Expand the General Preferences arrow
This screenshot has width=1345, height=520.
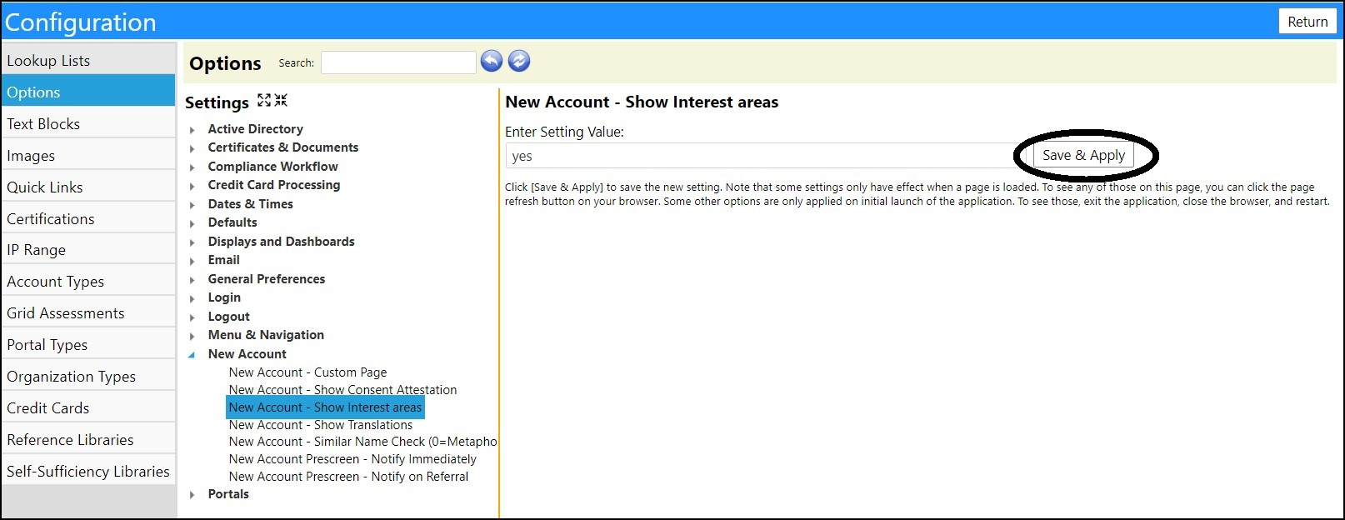point(192,280)
